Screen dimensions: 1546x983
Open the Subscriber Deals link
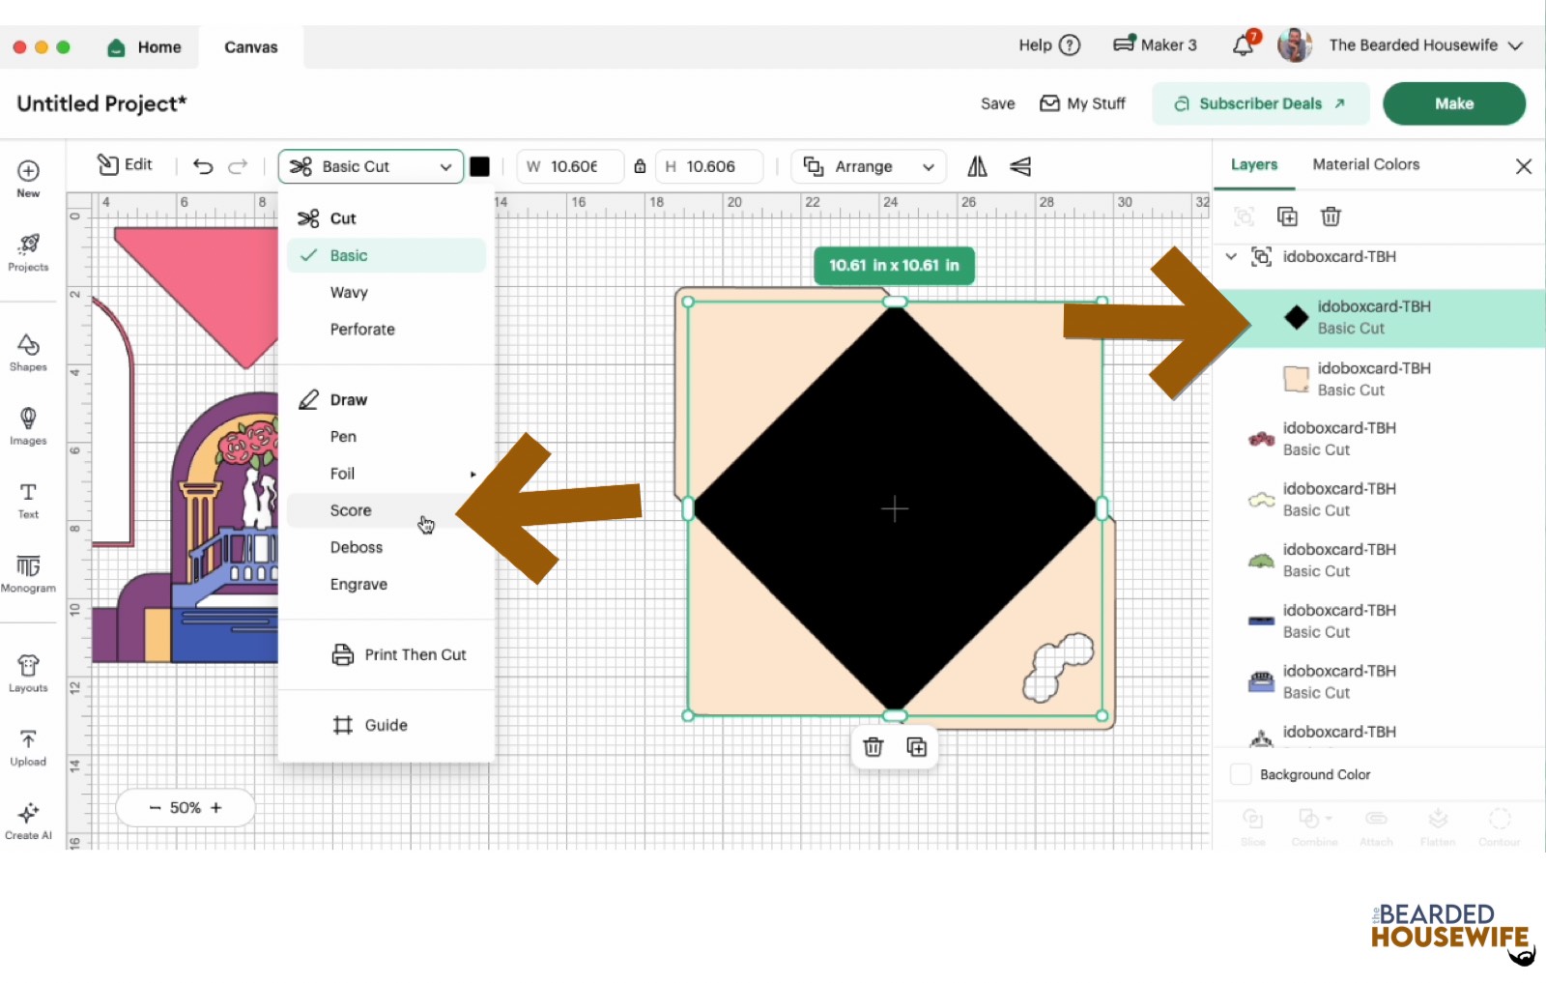pyautogui.click(x=1260, y=103)
